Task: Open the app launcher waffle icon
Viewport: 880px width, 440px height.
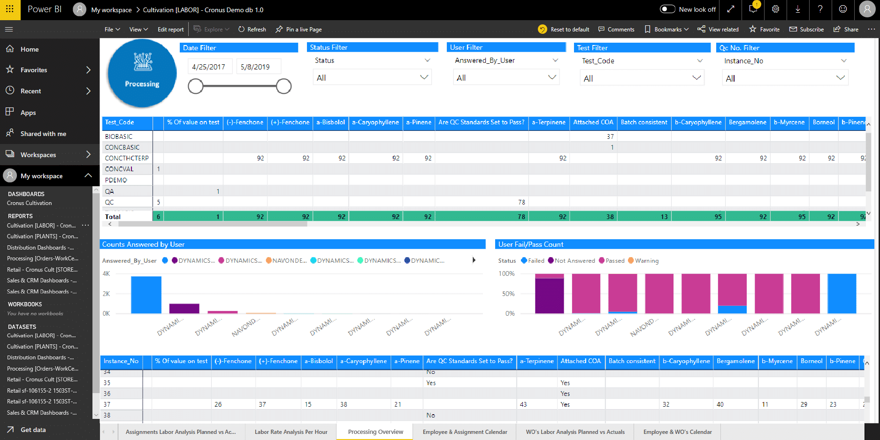Action: pos(10,9)
